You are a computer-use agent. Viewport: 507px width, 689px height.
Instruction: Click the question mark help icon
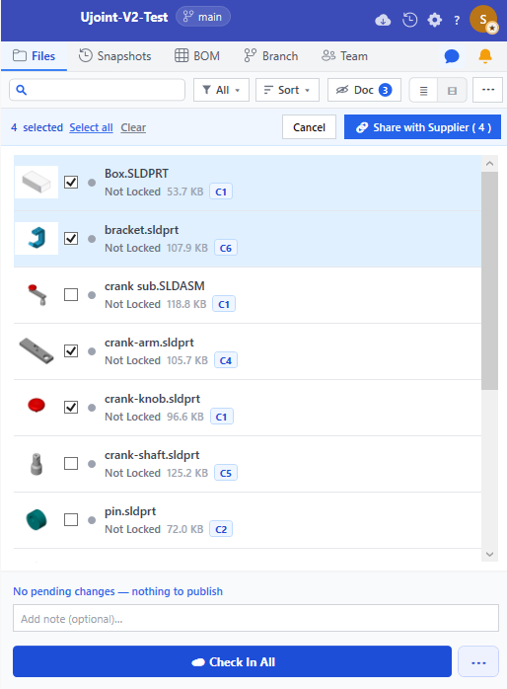pos(457,20)
